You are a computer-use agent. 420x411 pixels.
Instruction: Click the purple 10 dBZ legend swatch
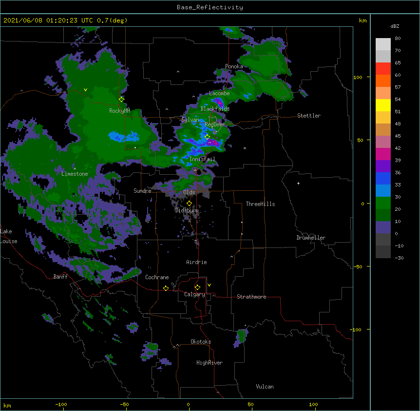coord(383,227)
